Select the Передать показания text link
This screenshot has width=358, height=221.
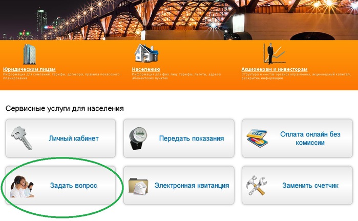click(192, 138)
